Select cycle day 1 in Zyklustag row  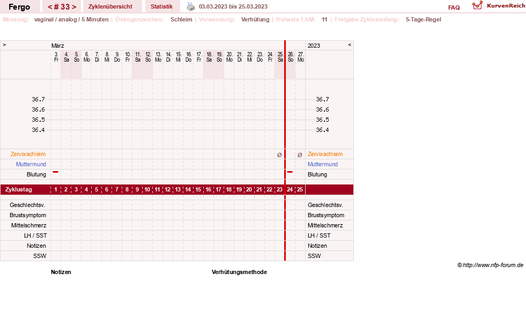(56, 189)
